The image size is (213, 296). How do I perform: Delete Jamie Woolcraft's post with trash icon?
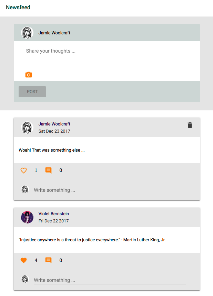190,125
